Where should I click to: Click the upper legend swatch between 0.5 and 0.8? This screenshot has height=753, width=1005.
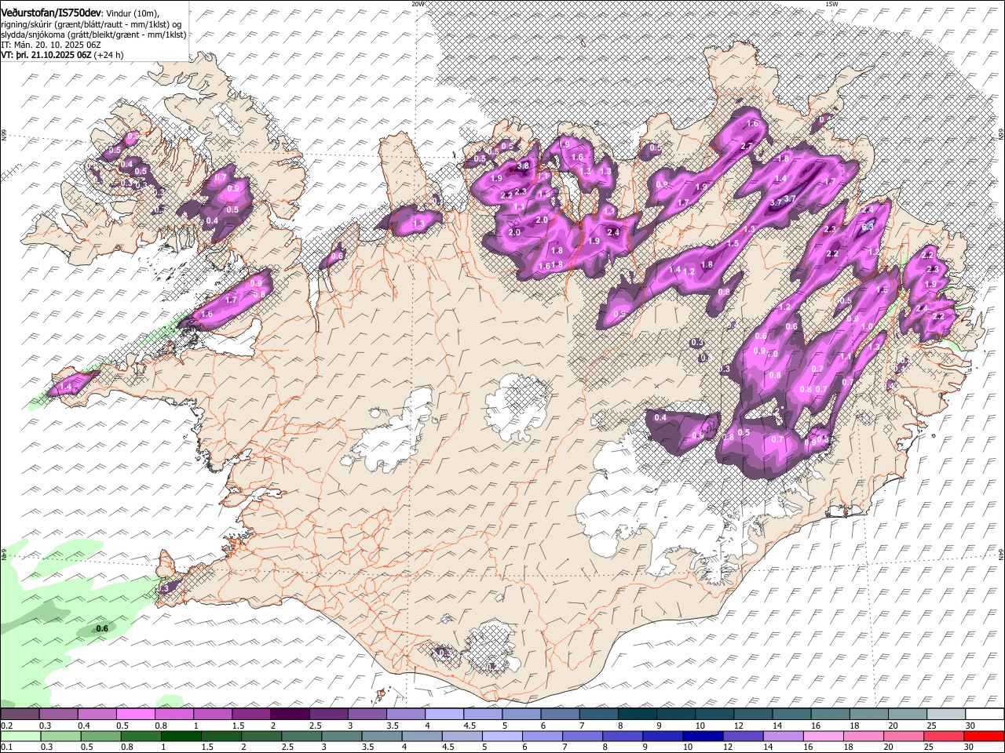(x=135, y=715)
